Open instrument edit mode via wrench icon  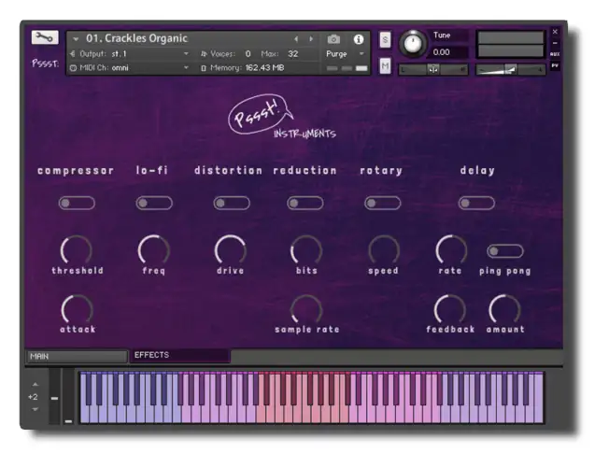pos(45,37)
